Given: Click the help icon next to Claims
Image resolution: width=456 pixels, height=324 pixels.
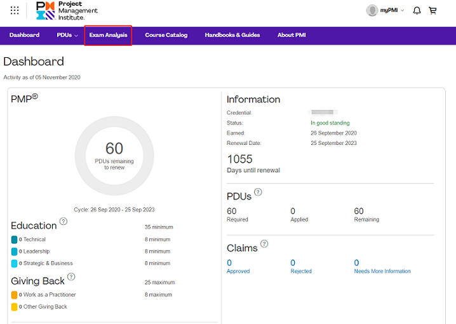Looking at the screenshot, I should pos(264,244).
